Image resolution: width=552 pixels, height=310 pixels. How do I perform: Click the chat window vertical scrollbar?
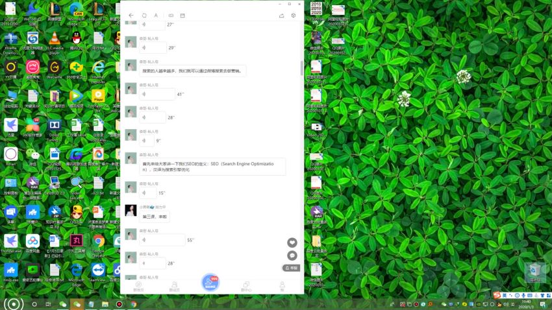pyautogui.click(x=301, y=67)
